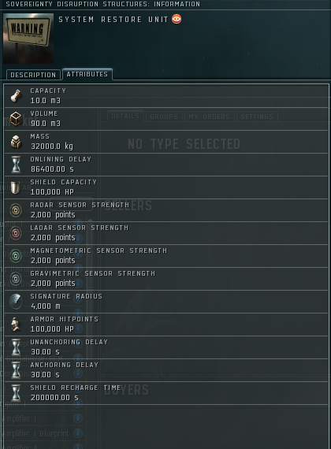Click the Onlining Delay value 86400.00 s
The width and height of the screenshot is (331, 449).
coord(52,169)
